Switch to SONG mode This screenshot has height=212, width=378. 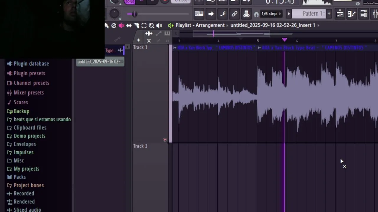tap(130, 2)
